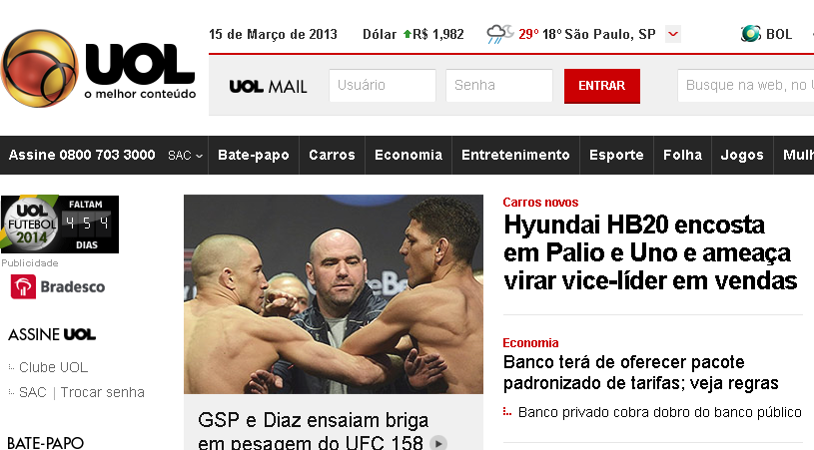This screenshot has width=814, height=450.
Task: Open the BOL globe icon
Action: tap(751, 34)
